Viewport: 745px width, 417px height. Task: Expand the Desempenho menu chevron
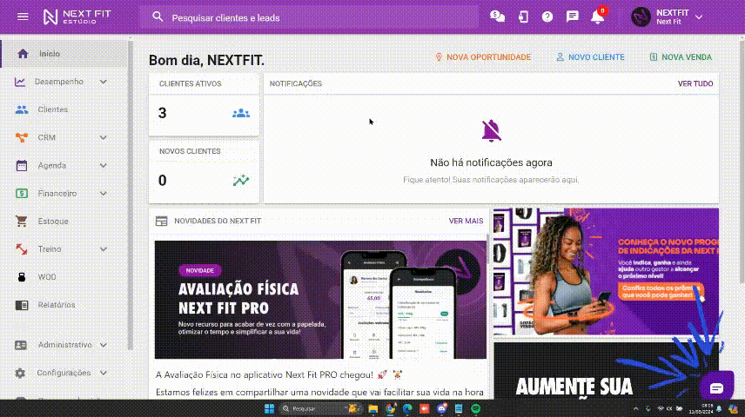(103, 82)
